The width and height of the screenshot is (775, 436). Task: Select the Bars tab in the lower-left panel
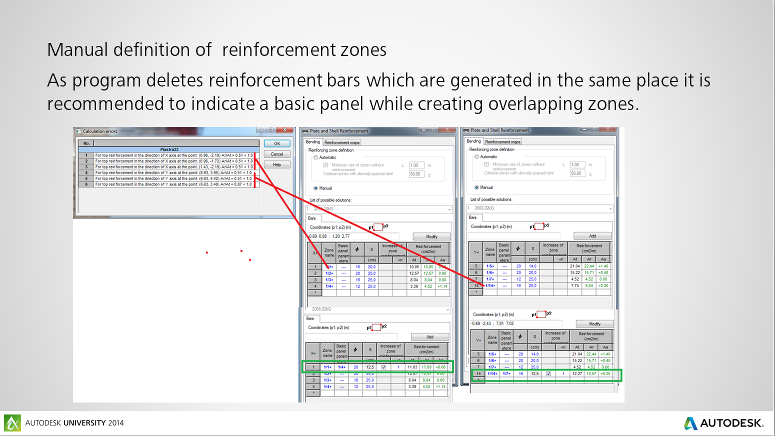(310, 318)
